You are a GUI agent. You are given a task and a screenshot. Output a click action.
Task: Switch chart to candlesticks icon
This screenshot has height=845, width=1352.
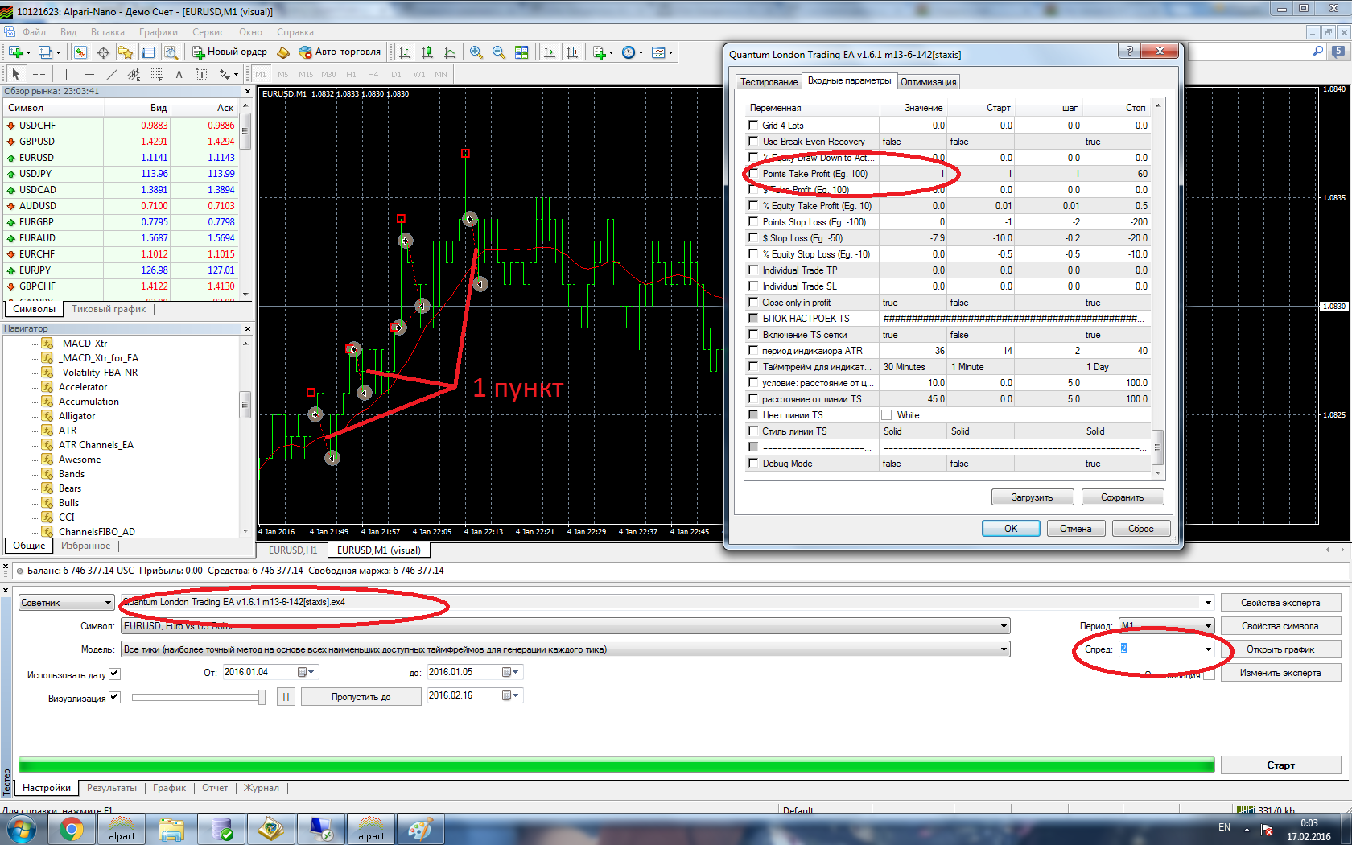tap(427, 52)
